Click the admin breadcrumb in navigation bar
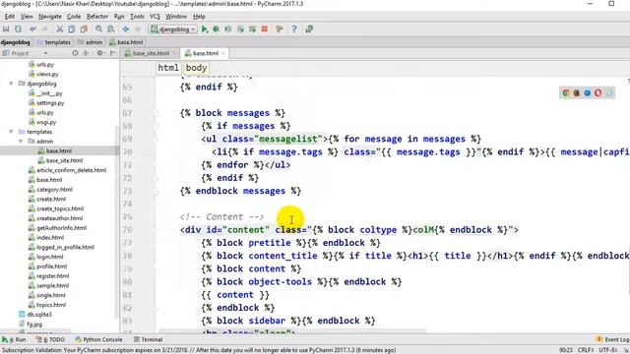Viewport: 630px width, 354px height. point(91,42)
